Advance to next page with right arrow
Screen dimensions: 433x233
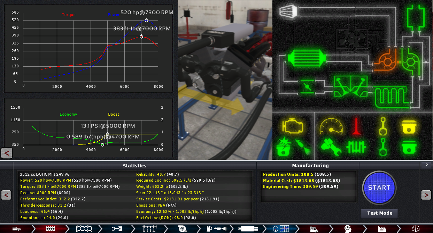tap(426, 195)
